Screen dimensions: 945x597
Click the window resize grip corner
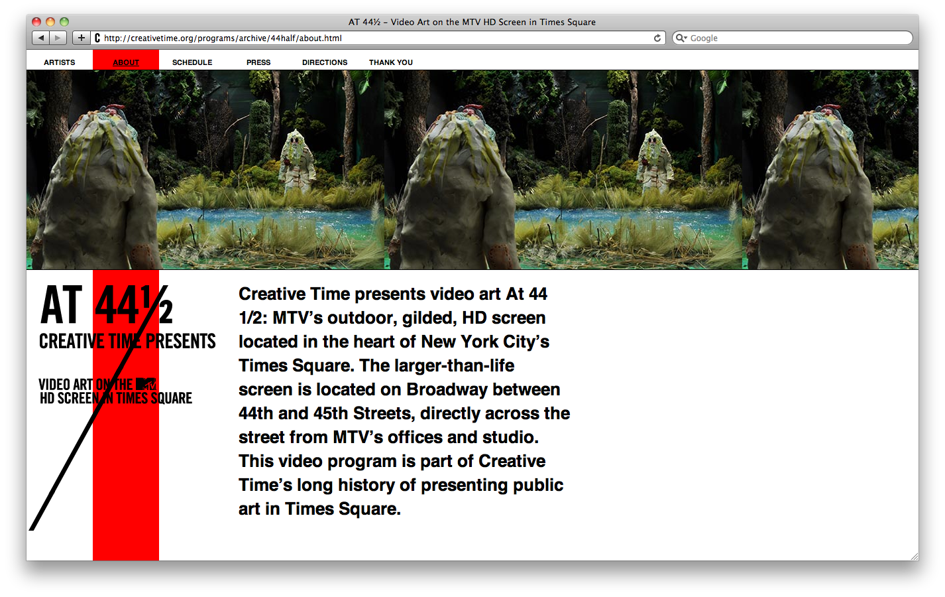[x=913, y=556]
